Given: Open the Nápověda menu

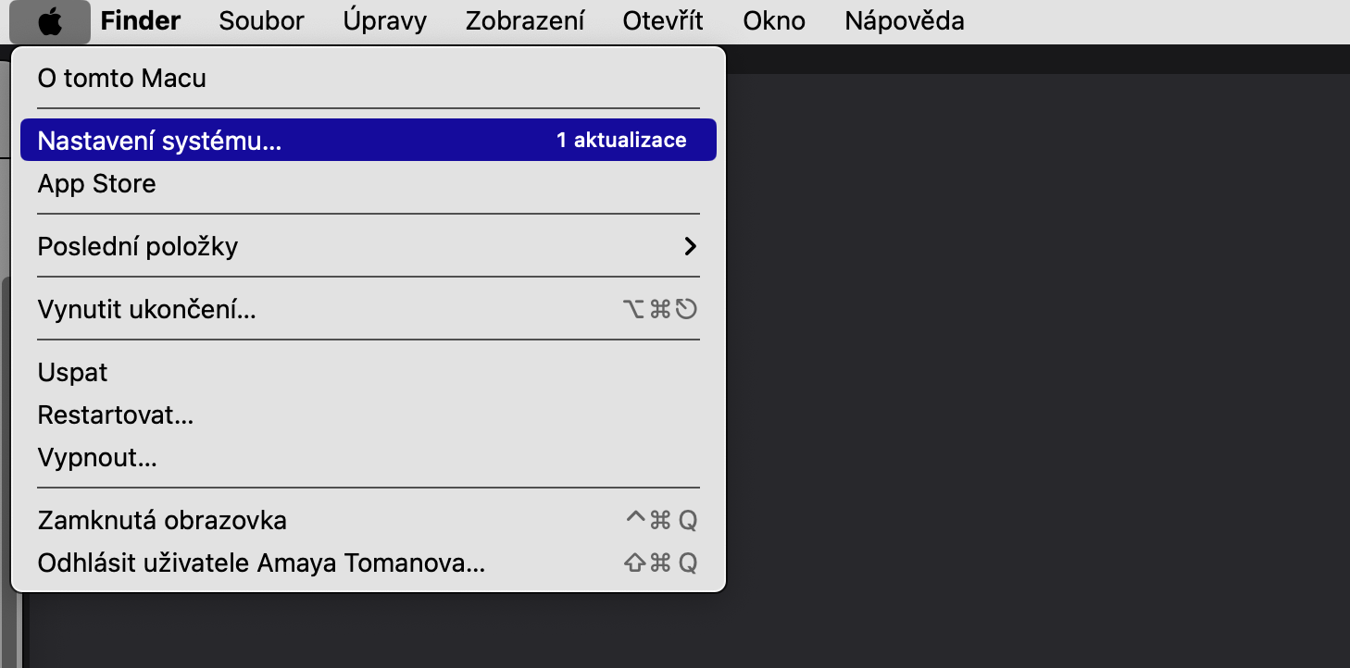Looking at the screenshot, I should [x=904, y=21].
